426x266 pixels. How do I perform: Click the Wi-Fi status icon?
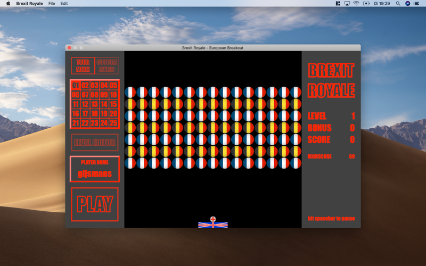click(x=356, y=3)
